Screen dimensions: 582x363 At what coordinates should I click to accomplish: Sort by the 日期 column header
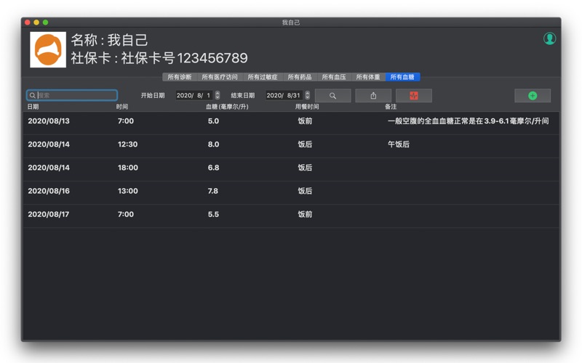[33, 107]
